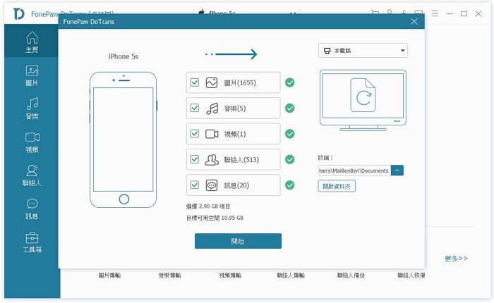
Task: Click the 音樂(5) label text
Action: [x=235, y=109]
